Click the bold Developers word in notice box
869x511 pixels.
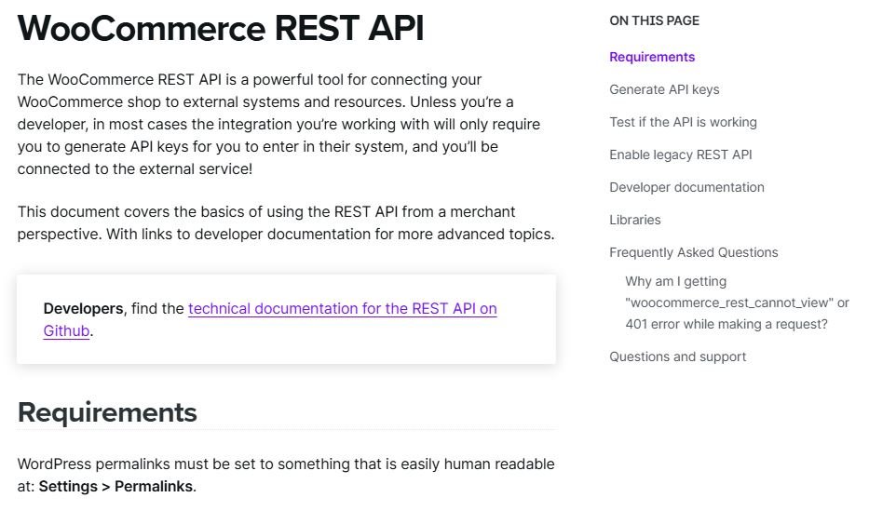click(x=83, y=308)
